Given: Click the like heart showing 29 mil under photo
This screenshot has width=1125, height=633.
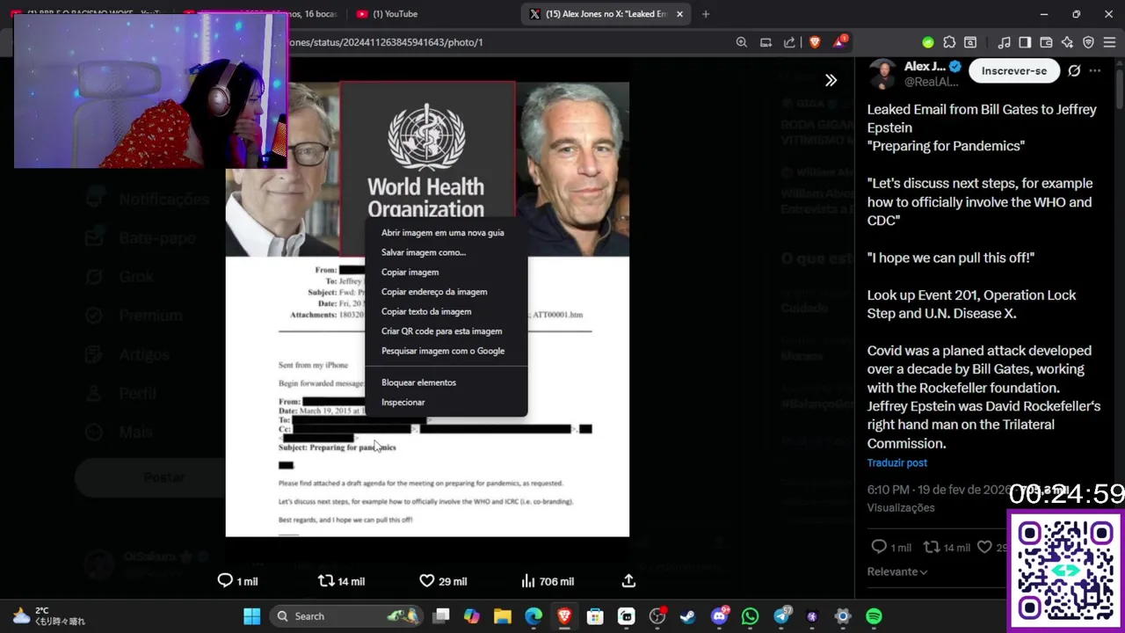Looking at the screenshot, I should [427, 581].
